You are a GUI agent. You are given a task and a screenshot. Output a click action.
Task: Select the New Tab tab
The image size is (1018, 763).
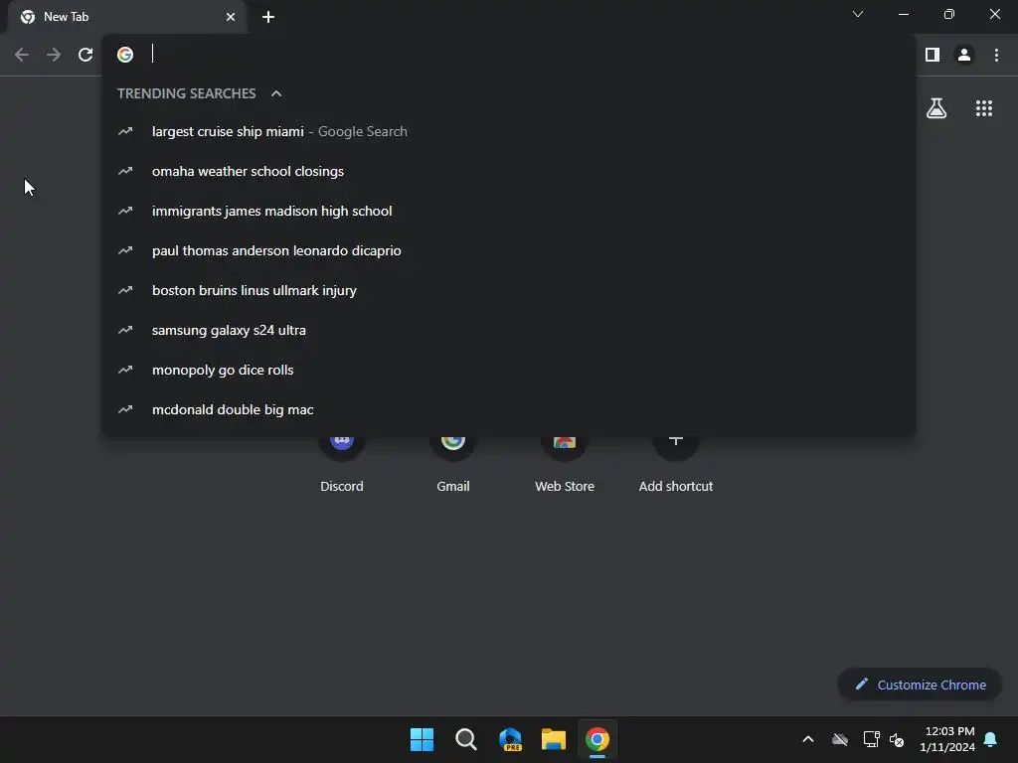click(126, 17)
